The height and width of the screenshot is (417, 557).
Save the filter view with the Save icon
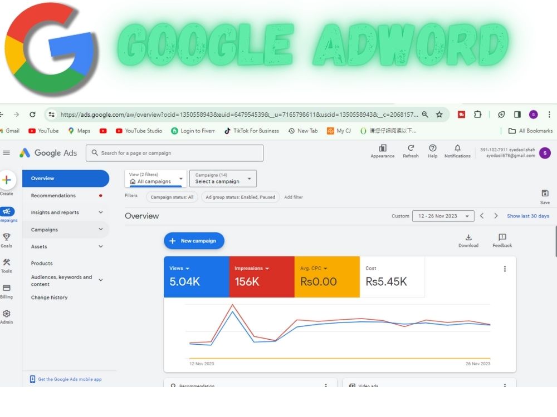pyautogui.click(x=545, y=197)
